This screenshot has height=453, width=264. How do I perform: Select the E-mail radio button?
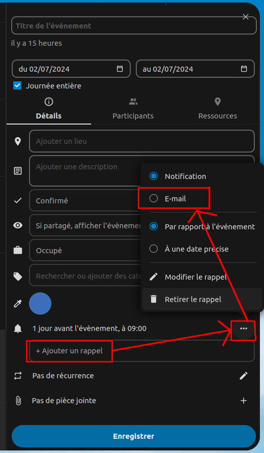154,199
